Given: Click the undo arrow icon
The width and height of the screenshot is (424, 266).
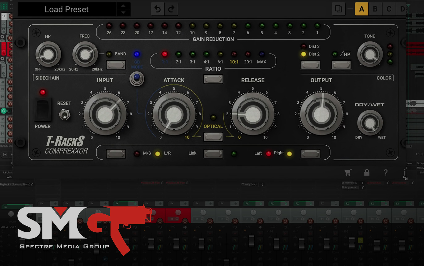Looking at the screenshot, I should point(158,9).
